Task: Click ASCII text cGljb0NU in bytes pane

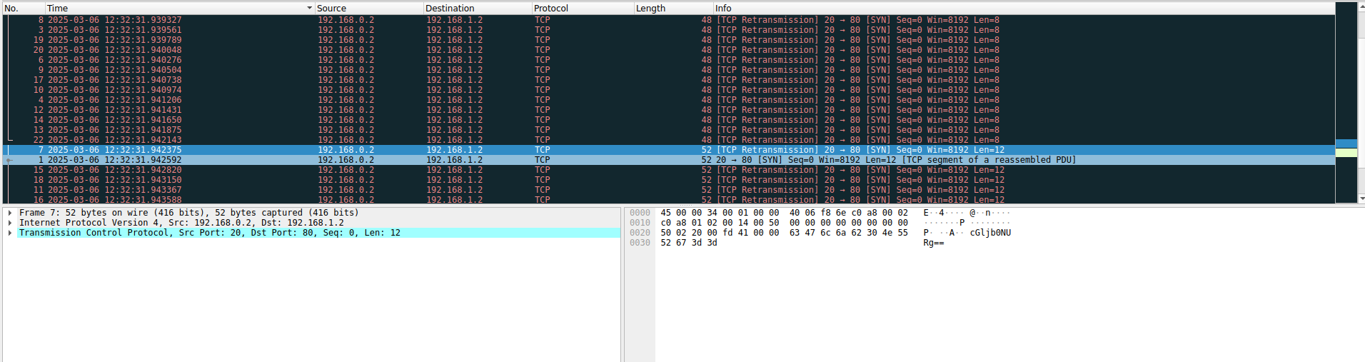Action: coord(989,233)
